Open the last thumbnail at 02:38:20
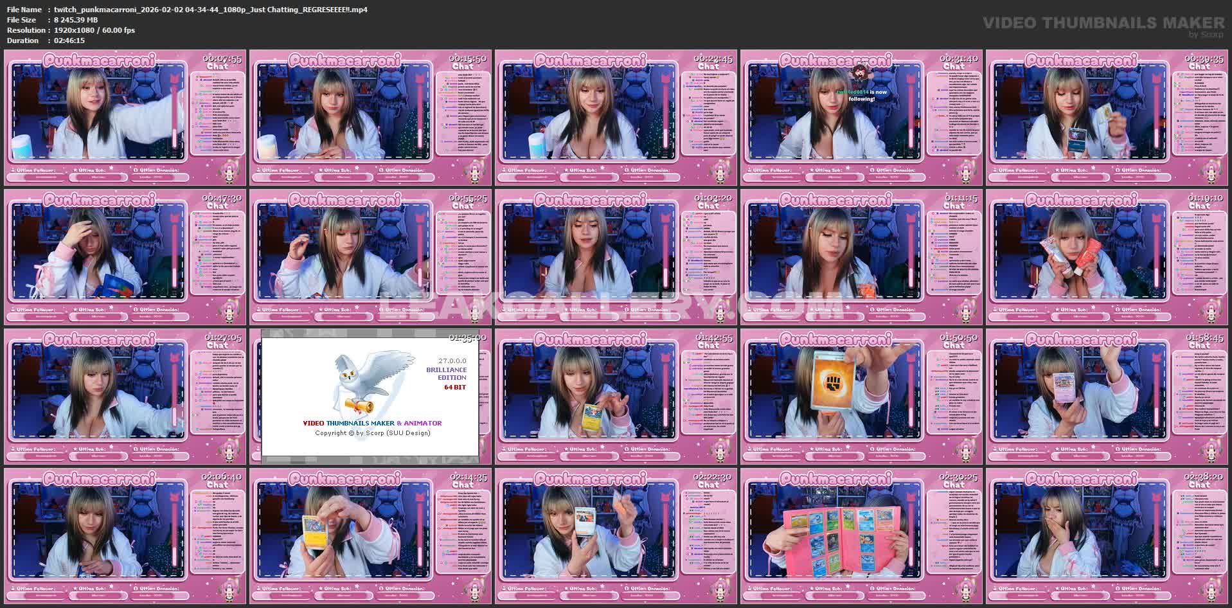 [x=1107, y=536]
